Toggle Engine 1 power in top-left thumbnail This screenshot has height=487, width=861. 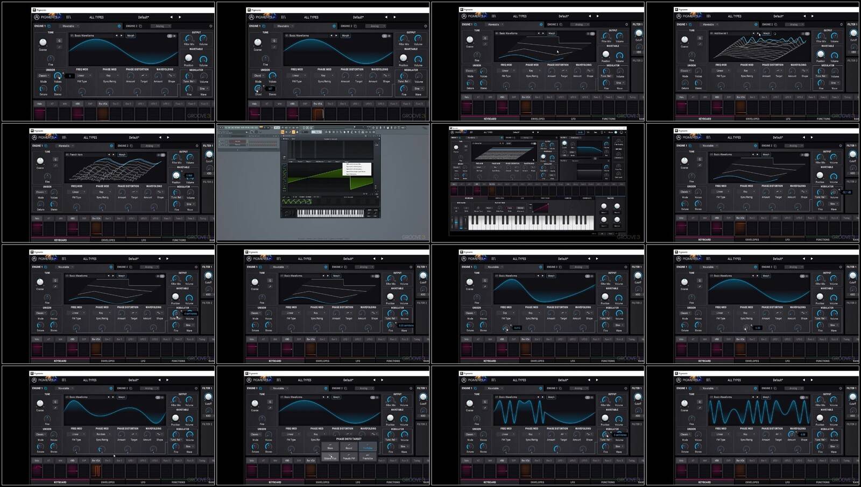(x=119, y=26)
